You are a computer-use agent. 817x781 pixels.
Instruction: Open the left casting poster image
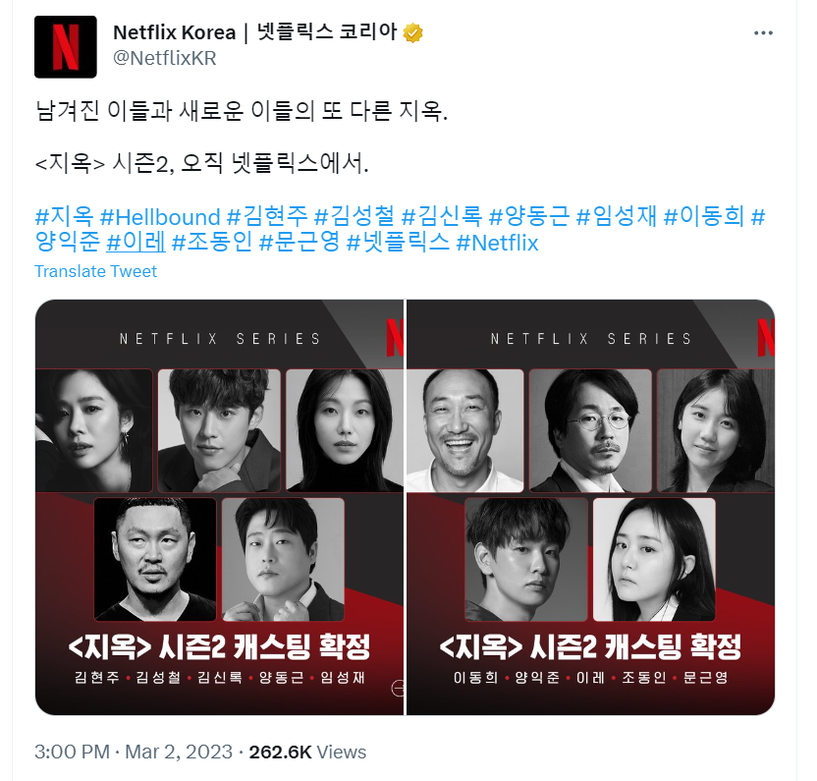click(219, 507)
